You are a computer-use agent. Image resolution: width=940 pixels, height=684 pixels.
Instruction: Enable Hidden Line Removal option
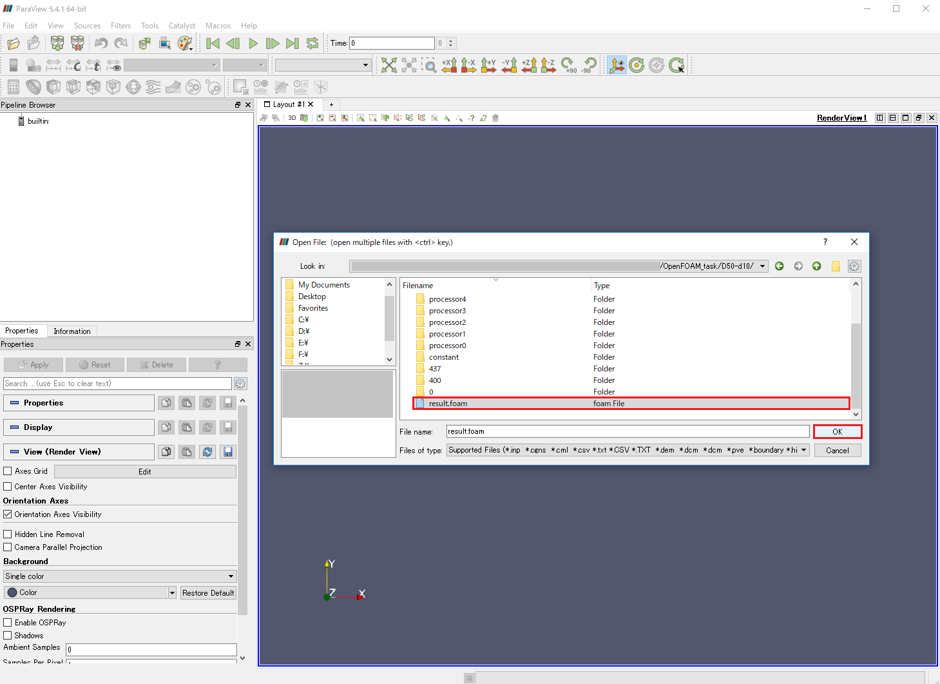8,534
